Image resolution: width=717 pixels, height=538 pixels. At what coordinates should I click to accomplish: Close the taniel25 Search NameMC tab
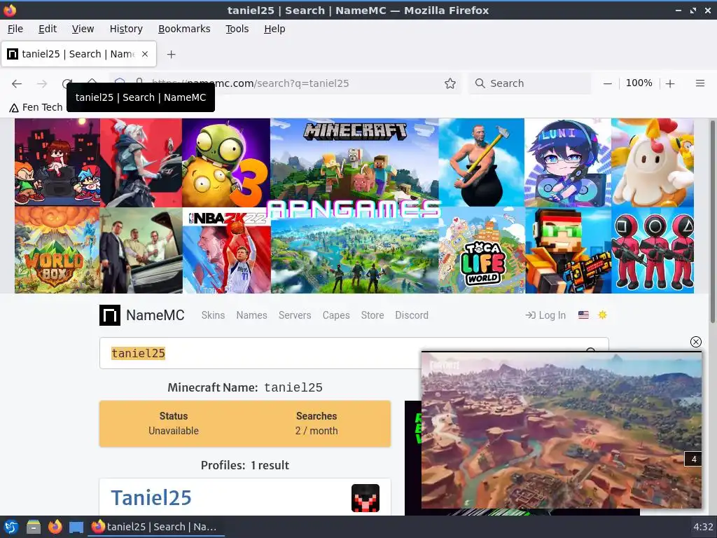click(x=145, y=54)
